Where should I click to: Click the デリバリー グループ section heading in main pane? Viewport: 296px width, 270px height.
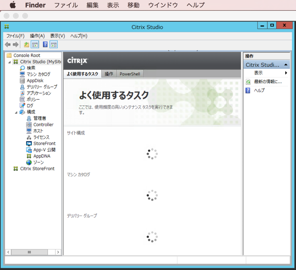point(82,216)
